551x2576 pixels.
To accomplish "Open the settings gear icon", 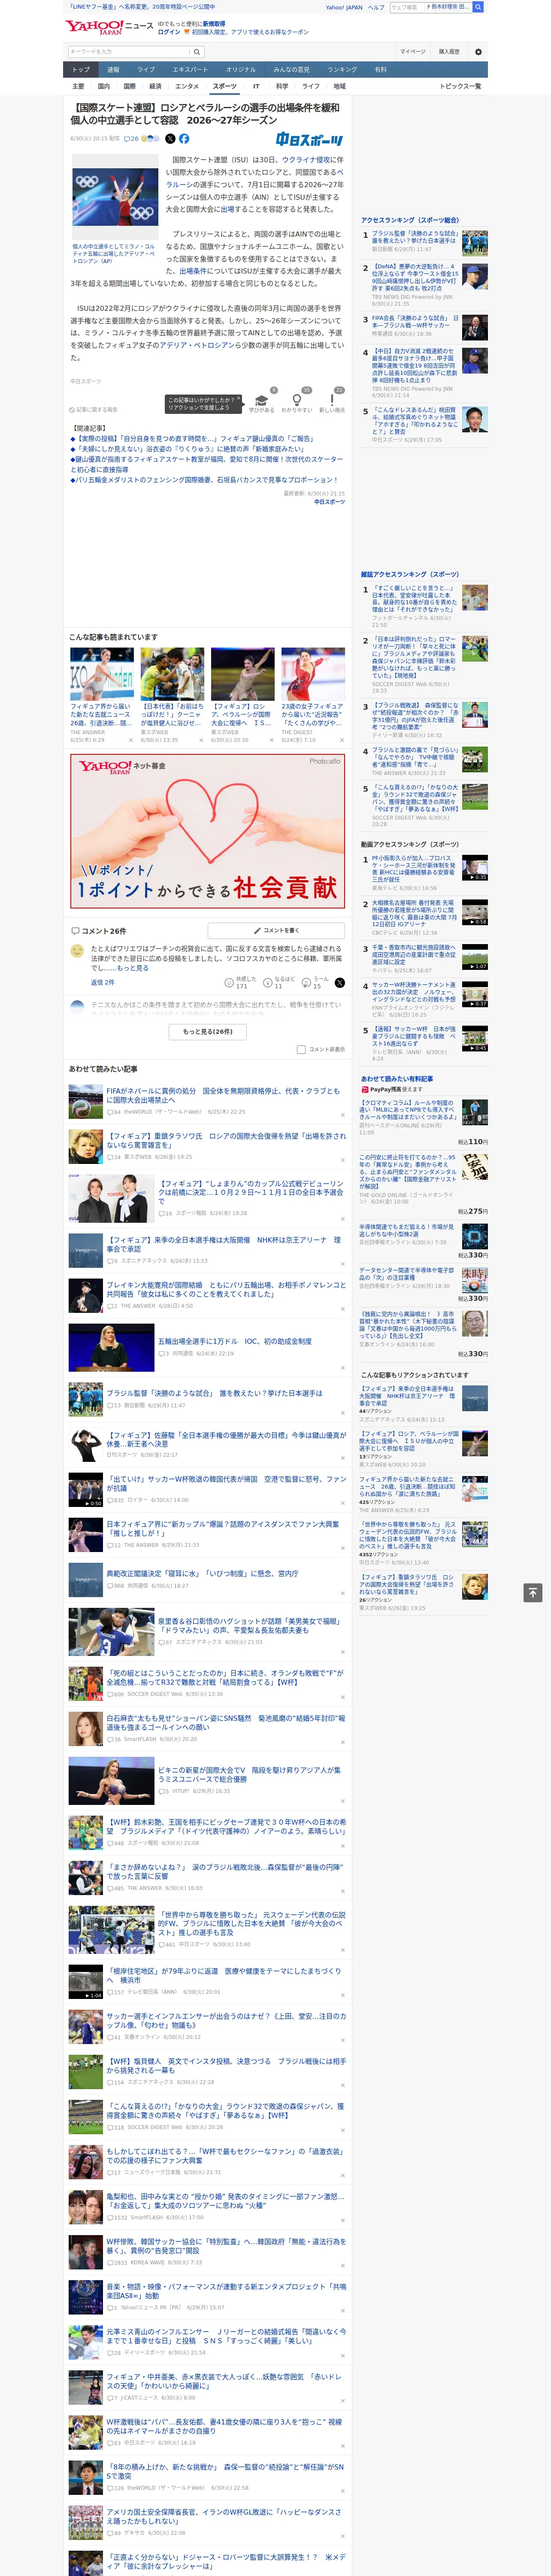I will pos(478,51).
